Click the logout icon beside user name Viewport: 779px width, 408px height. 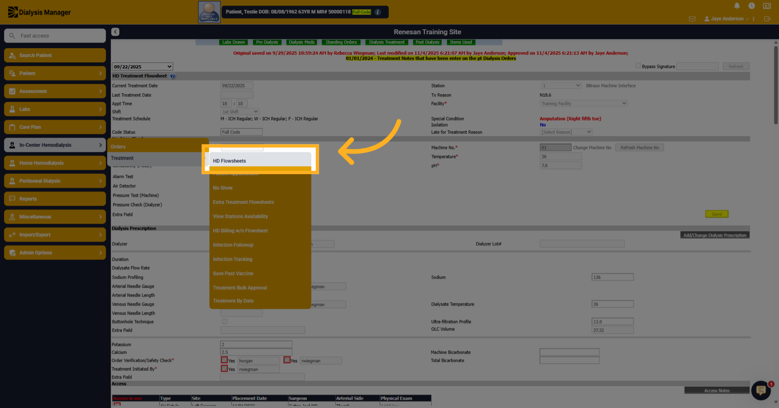(767, 19)
